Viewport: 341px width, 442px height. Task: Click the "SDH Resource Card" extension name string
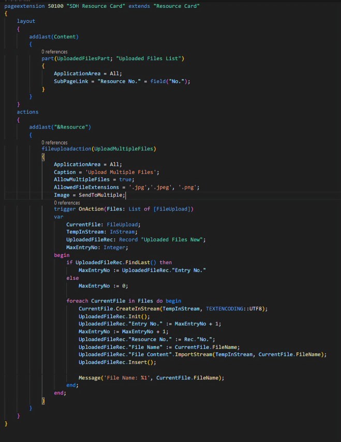(x=96, y=6)
